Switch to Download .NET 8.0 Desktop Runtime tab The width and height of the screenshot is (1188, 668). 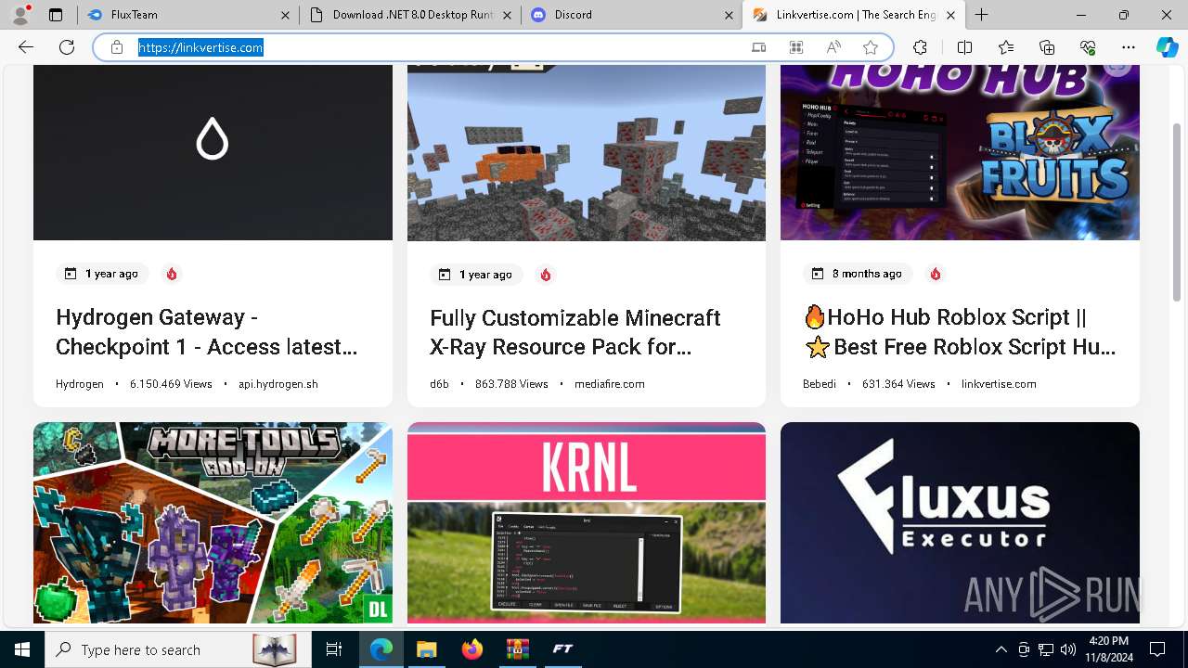[410, 15]
